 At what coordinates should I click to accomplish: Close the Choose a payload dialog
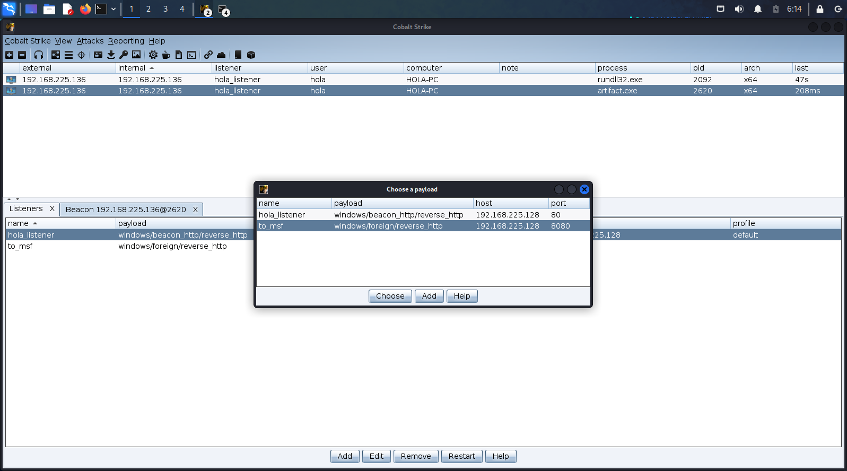584,189
